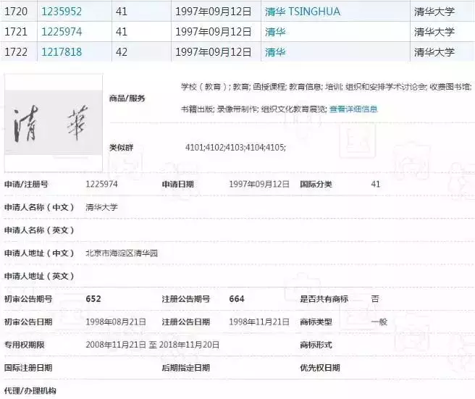The height and width of the screenshot is (399, 475).
Task: Click trademark type value 一般
Action: [379, 322]
